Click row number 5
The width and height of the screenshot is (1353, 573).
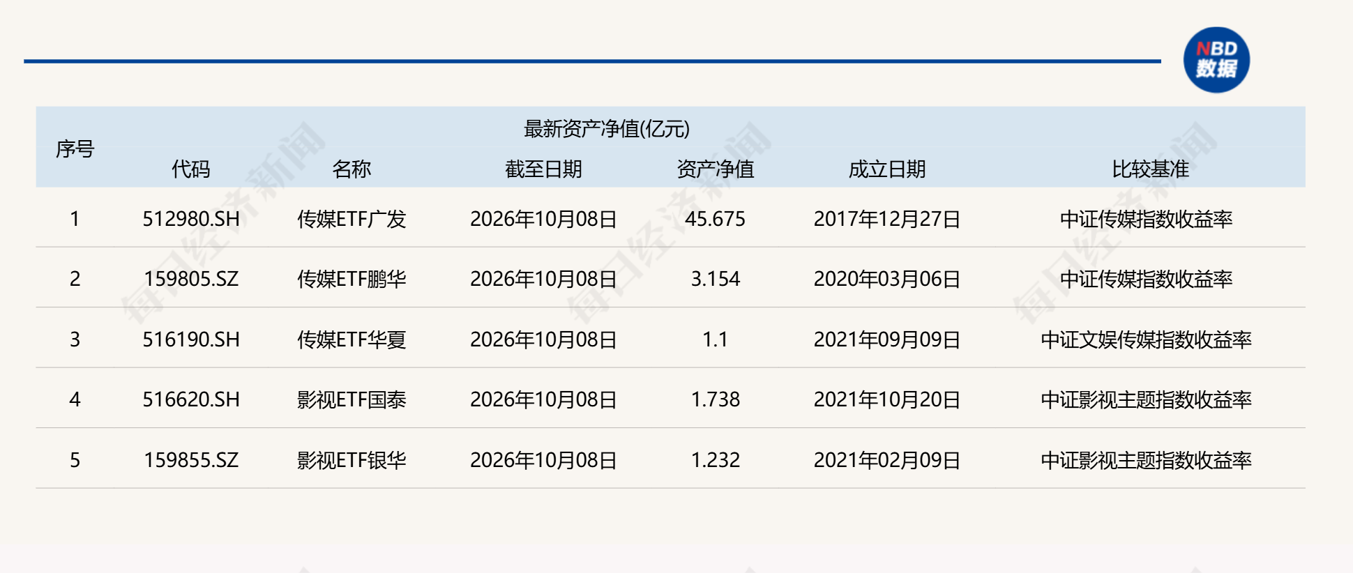pyautogui.click(x=75, y=460)
